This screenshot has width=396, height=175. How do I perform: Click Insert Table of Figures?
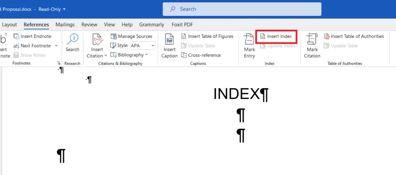tap(207, 36)
